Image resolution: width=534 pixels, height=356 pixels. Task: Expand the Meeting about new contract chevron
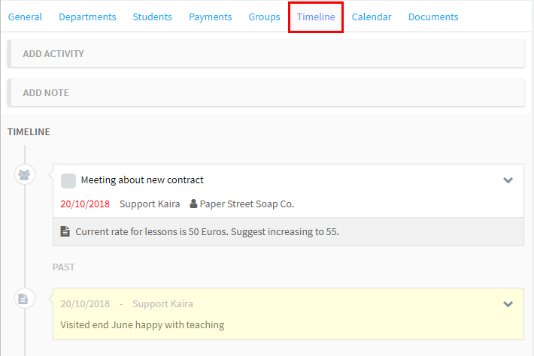508,180
